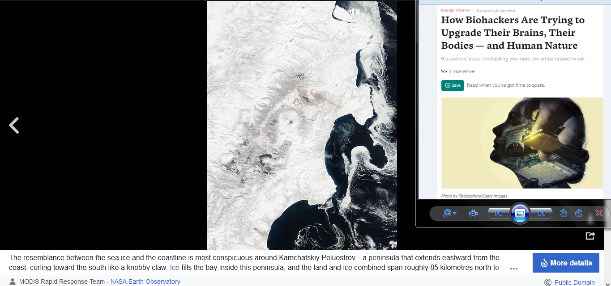Delete the picture with red X
The width and height of the screenshot is (611, 286).
pyautogui.click(x=599, y=214)
